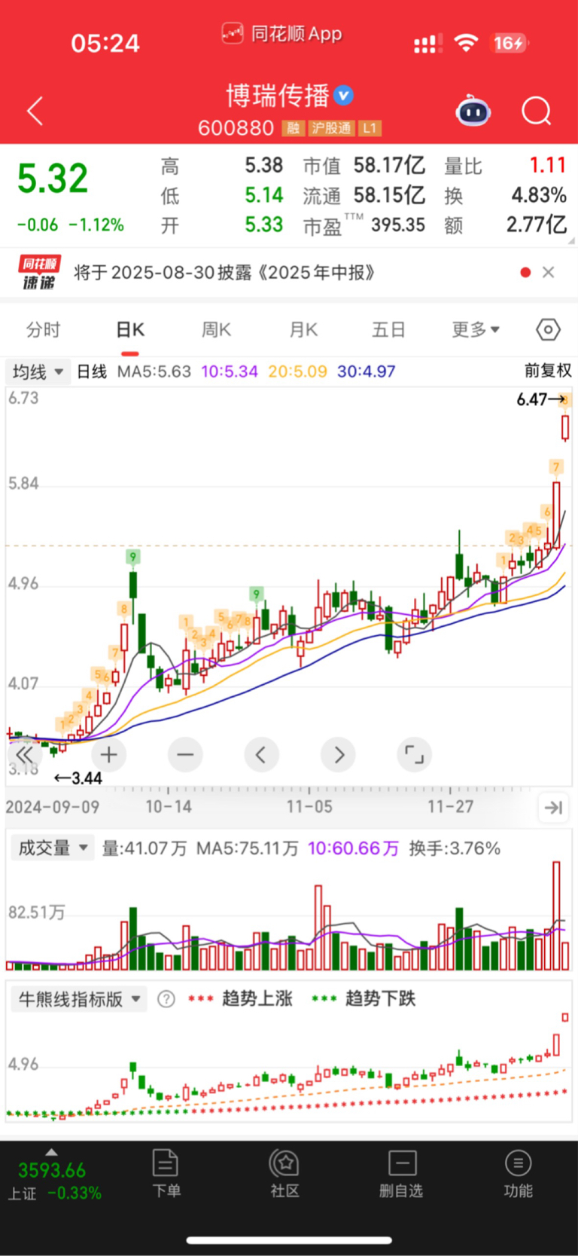Tap the 趋势上涨 legend
This screenshot has height=1256, width=578.
[x=240, y=998]
